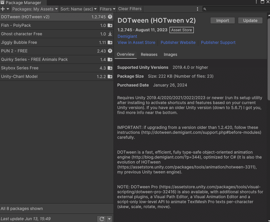The height and width of the screenshot is (222, 270).
Task: Click the scroll-down arrow of details panel
Action: 269,221
